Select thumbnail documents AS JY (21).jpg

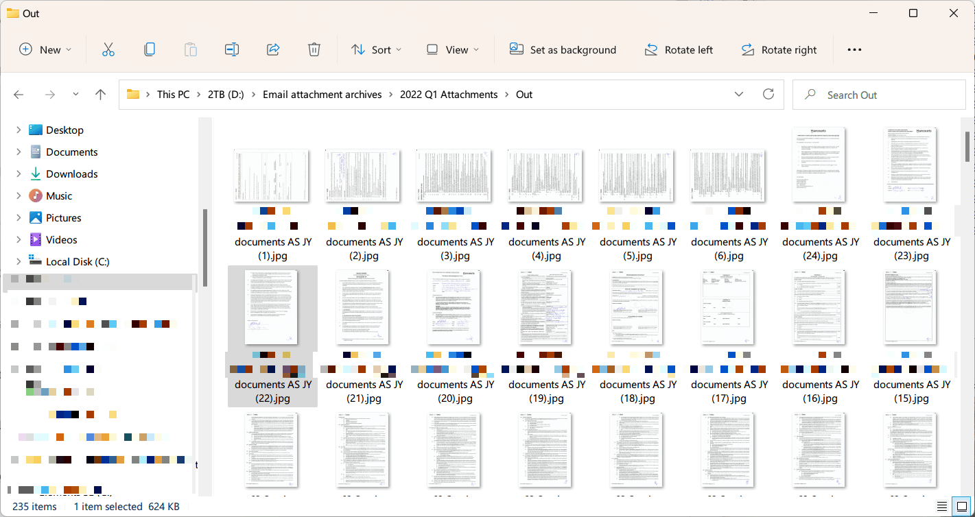363,307
